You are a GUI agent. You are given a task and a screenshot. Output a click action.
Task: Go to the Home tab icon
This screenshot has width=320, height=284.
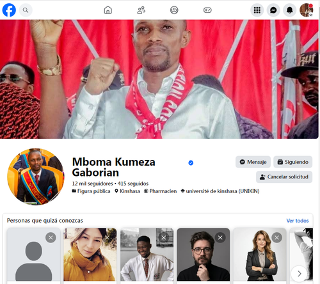108,10
